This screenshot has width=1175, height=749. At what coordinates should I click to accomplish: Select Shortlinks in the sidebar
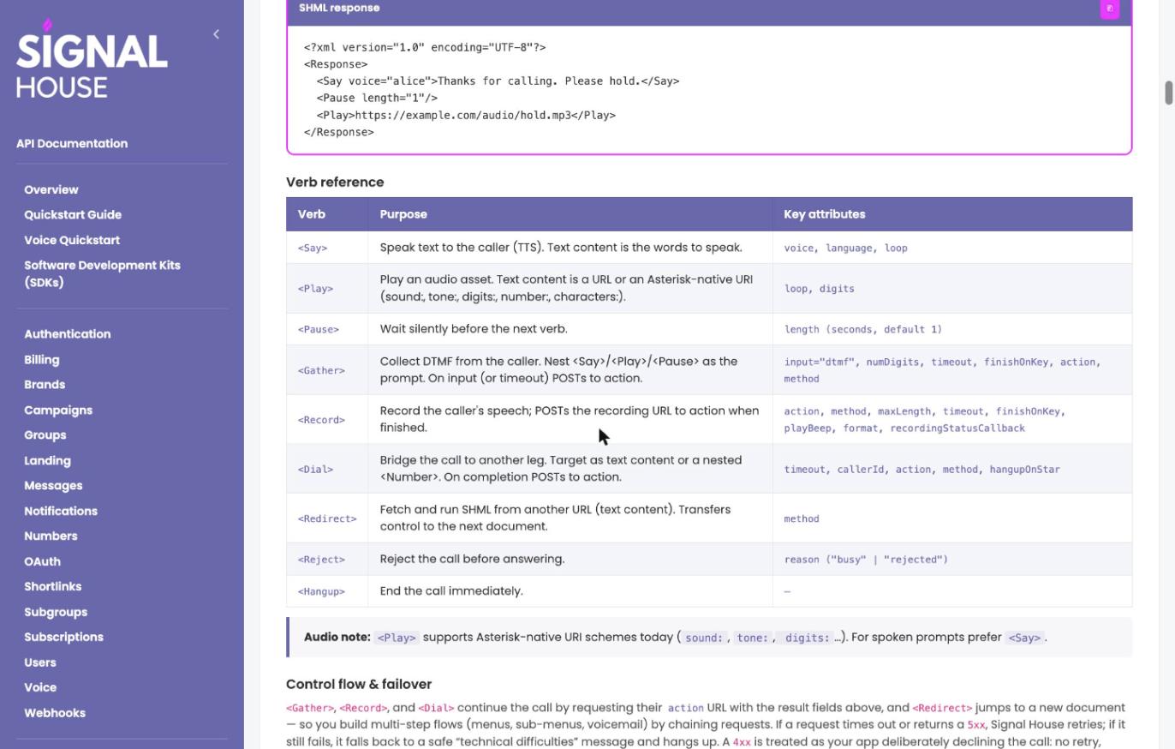point(53,587)
